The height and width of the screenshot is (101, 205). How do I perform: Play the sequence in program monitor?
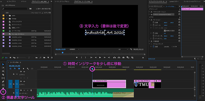click(x=100, y=57)
